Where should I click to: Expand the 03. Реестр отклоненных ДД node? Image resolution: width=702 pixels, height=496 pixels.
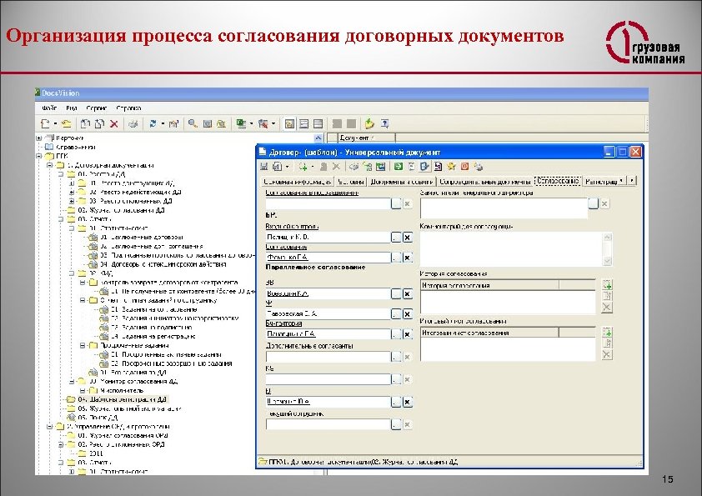(71, 201)
